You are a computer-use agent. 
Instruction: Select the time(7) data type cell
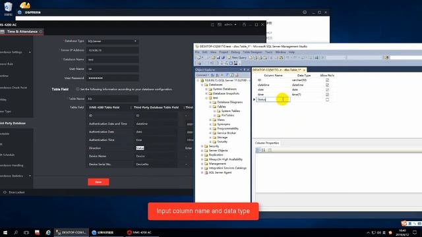point(296,95)
